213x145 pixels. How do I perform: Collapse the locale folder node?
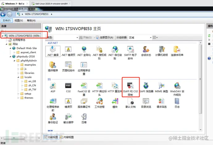[18, 77]
